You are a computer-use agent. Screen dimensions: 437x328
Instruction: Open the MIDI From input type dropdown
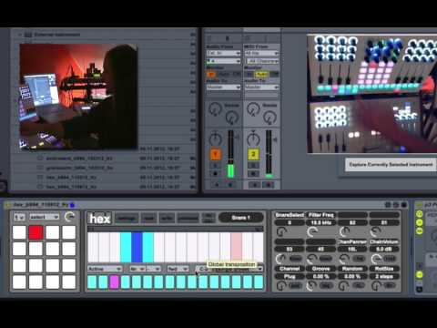point(261,53)
